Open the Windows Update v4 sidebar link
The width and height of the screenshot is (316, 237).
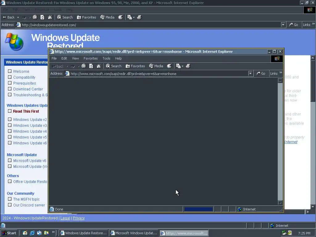click(30, 131)
